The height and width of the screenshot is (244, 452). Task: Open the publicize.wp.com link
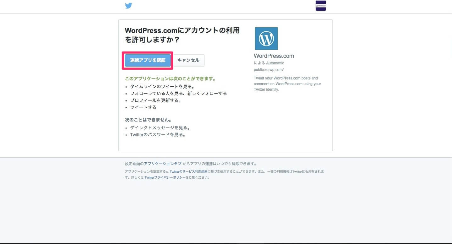pyautogui.click(x=269, y=70)
